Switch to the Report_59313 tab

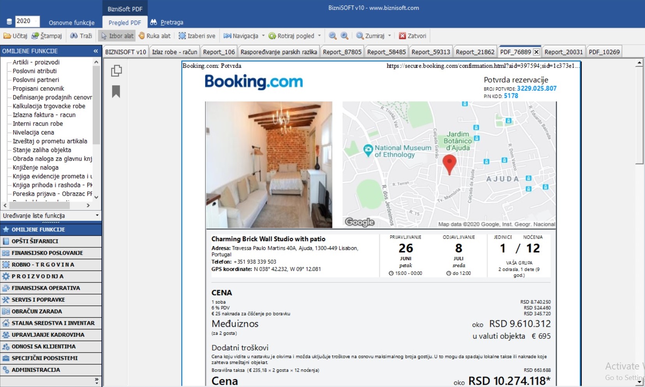point(431,52)
